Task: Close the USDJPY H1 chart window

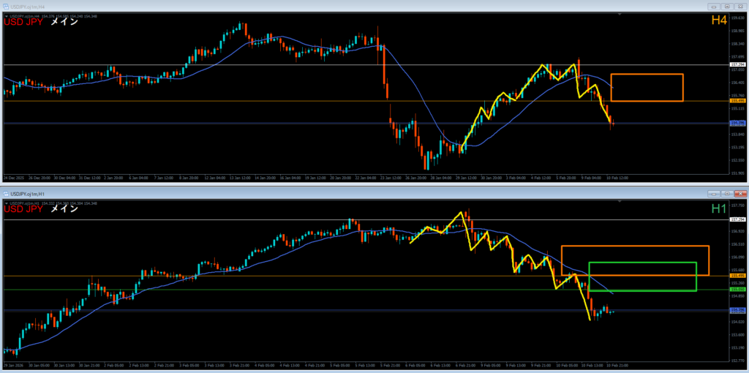Action: (x=739, y=194)
